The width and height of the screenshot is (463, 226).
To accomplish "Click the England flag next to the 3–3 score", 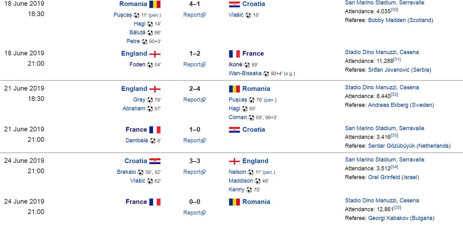I will tap(234, 161).
